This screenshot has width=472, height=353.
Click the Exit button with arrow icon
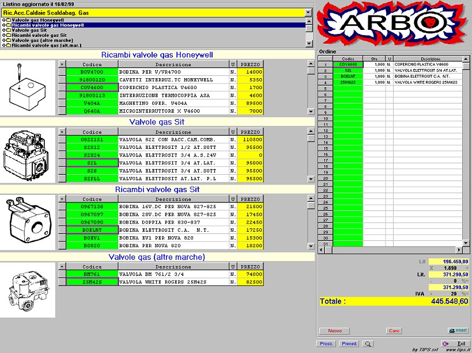pyautogui.click(x=455, y=344)
